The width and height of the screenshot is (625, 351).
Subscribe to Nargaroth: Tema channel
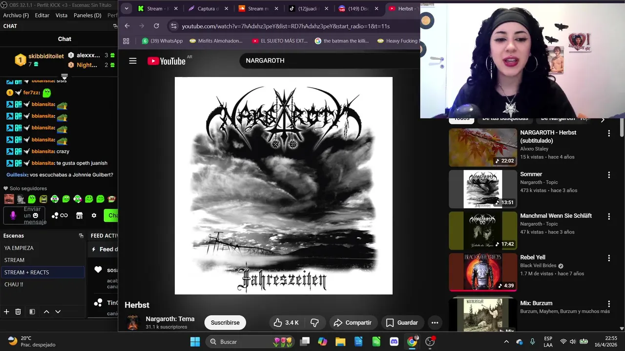tap(225, 323)
